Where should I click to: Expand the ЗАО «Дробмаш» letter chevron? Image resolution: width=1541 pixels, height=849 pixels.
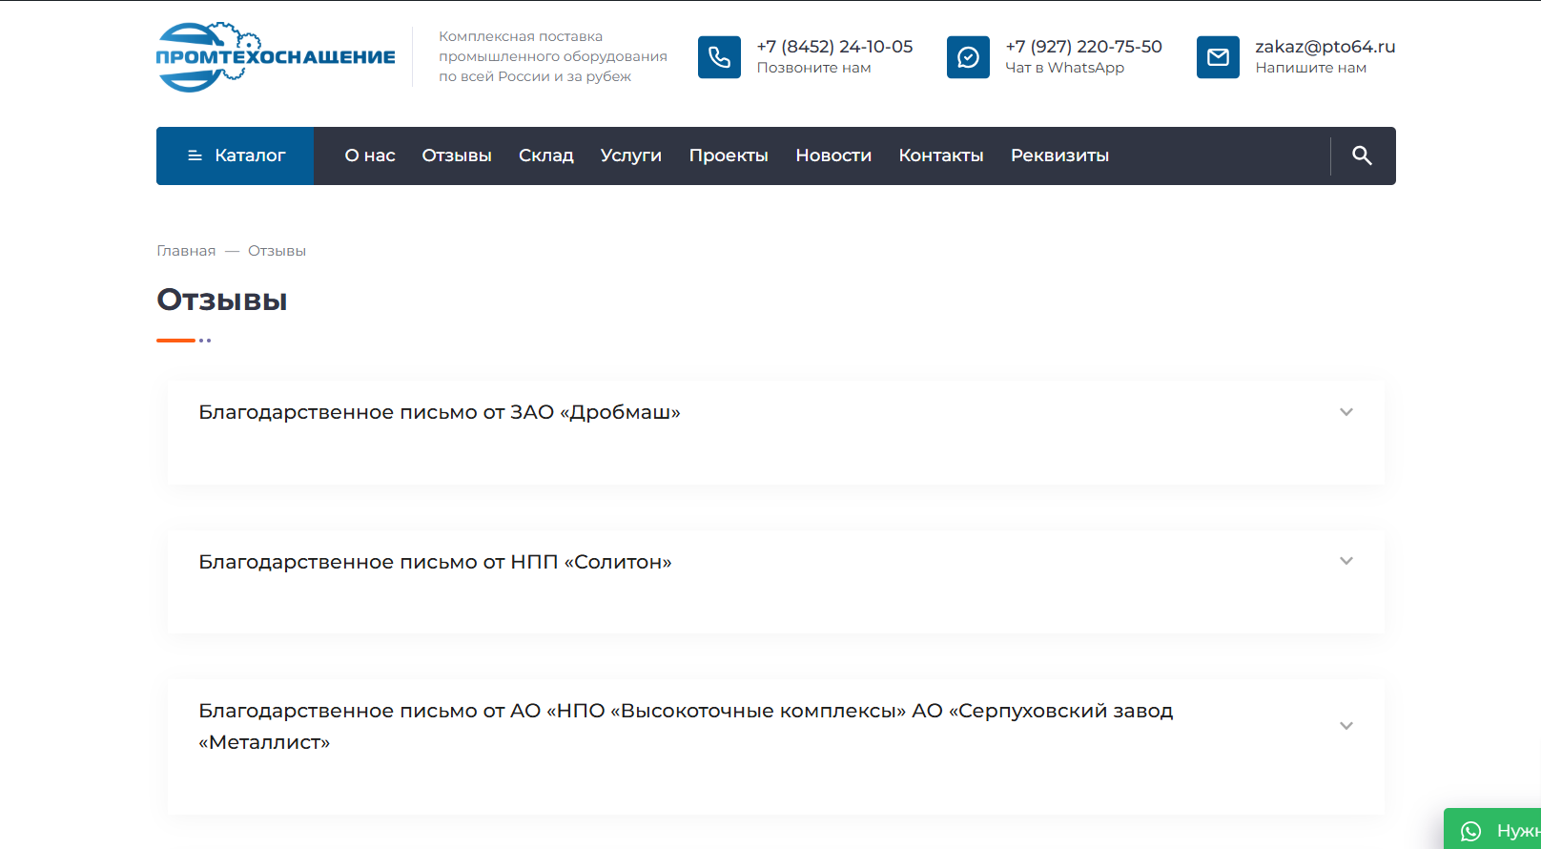click(1346, 412)
